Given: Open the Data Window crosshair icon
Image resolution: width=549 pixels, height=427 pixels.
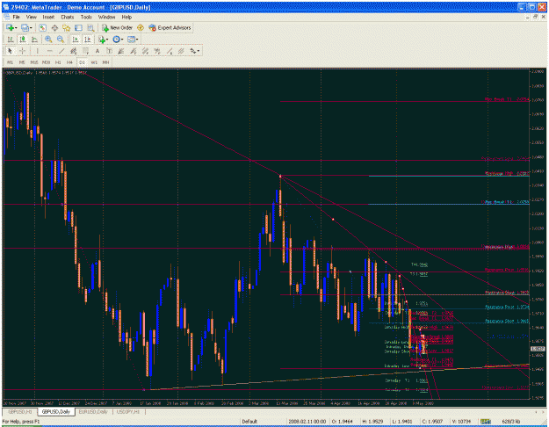Looking at the screenshot, I should [x=54, y=27].
